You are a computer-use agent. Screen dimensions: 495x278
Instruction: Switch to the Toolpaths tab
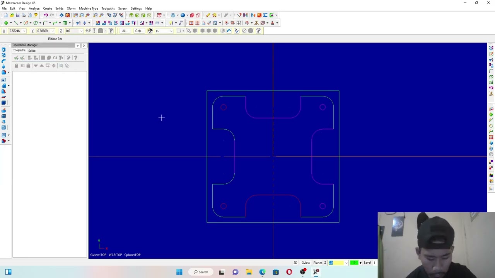[19, 51]
